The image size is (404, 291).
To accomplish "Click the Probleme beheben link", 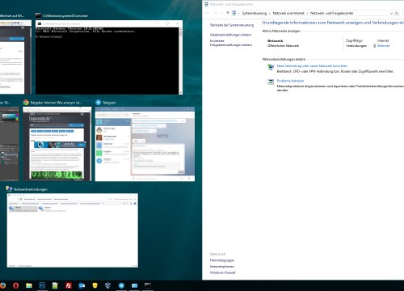I will 290,81.
